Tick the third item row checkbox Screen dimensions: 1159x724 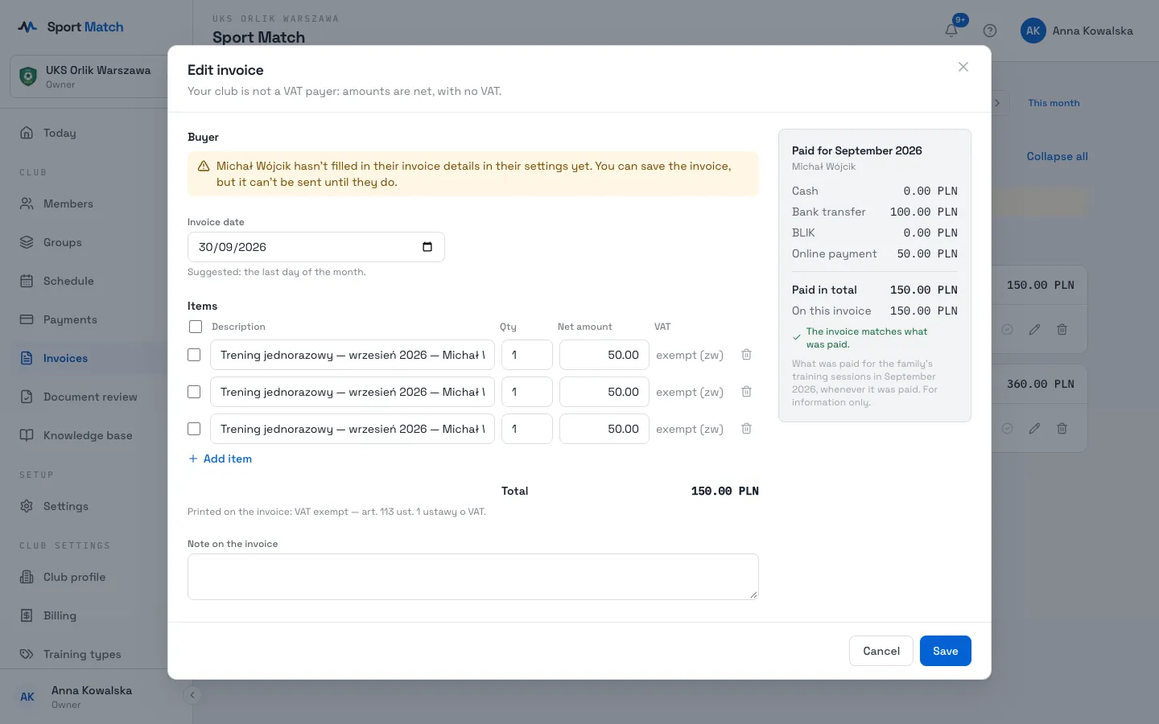pyautogui.click(x=194, y=429)
